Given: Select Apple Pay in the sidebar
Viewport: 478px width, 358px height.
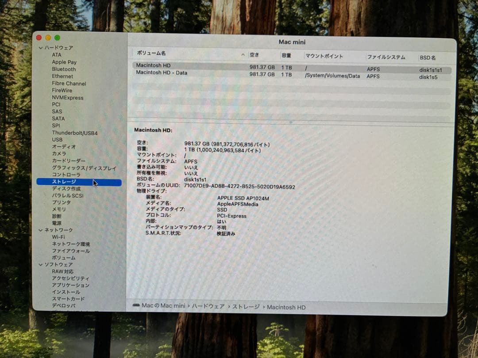Looking at the screenshot, I should (x=64, y=62).
